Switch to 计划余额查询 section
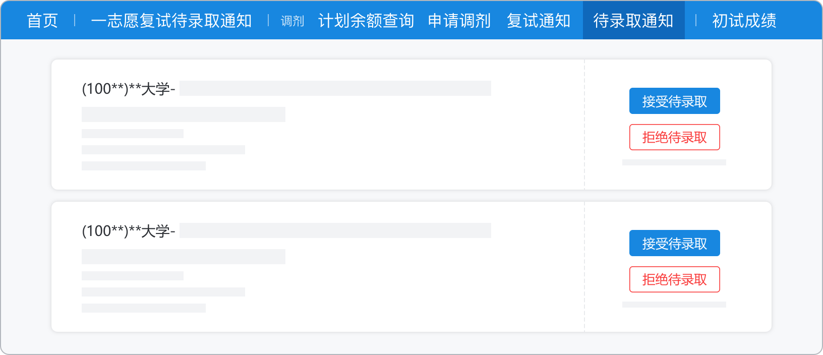This screenshot has height=355, width=823. pyautogui.click(x=366, y=21)
